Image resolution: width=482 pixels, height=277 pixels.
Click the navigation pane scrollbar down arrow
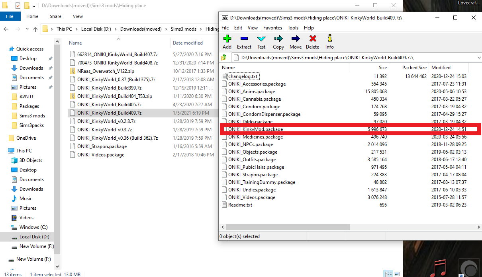pos(57,266)
